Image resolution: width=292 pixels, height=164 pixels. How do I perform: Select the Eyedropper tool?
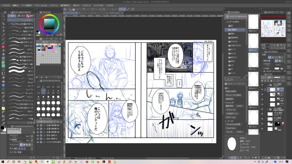[3, 35]
